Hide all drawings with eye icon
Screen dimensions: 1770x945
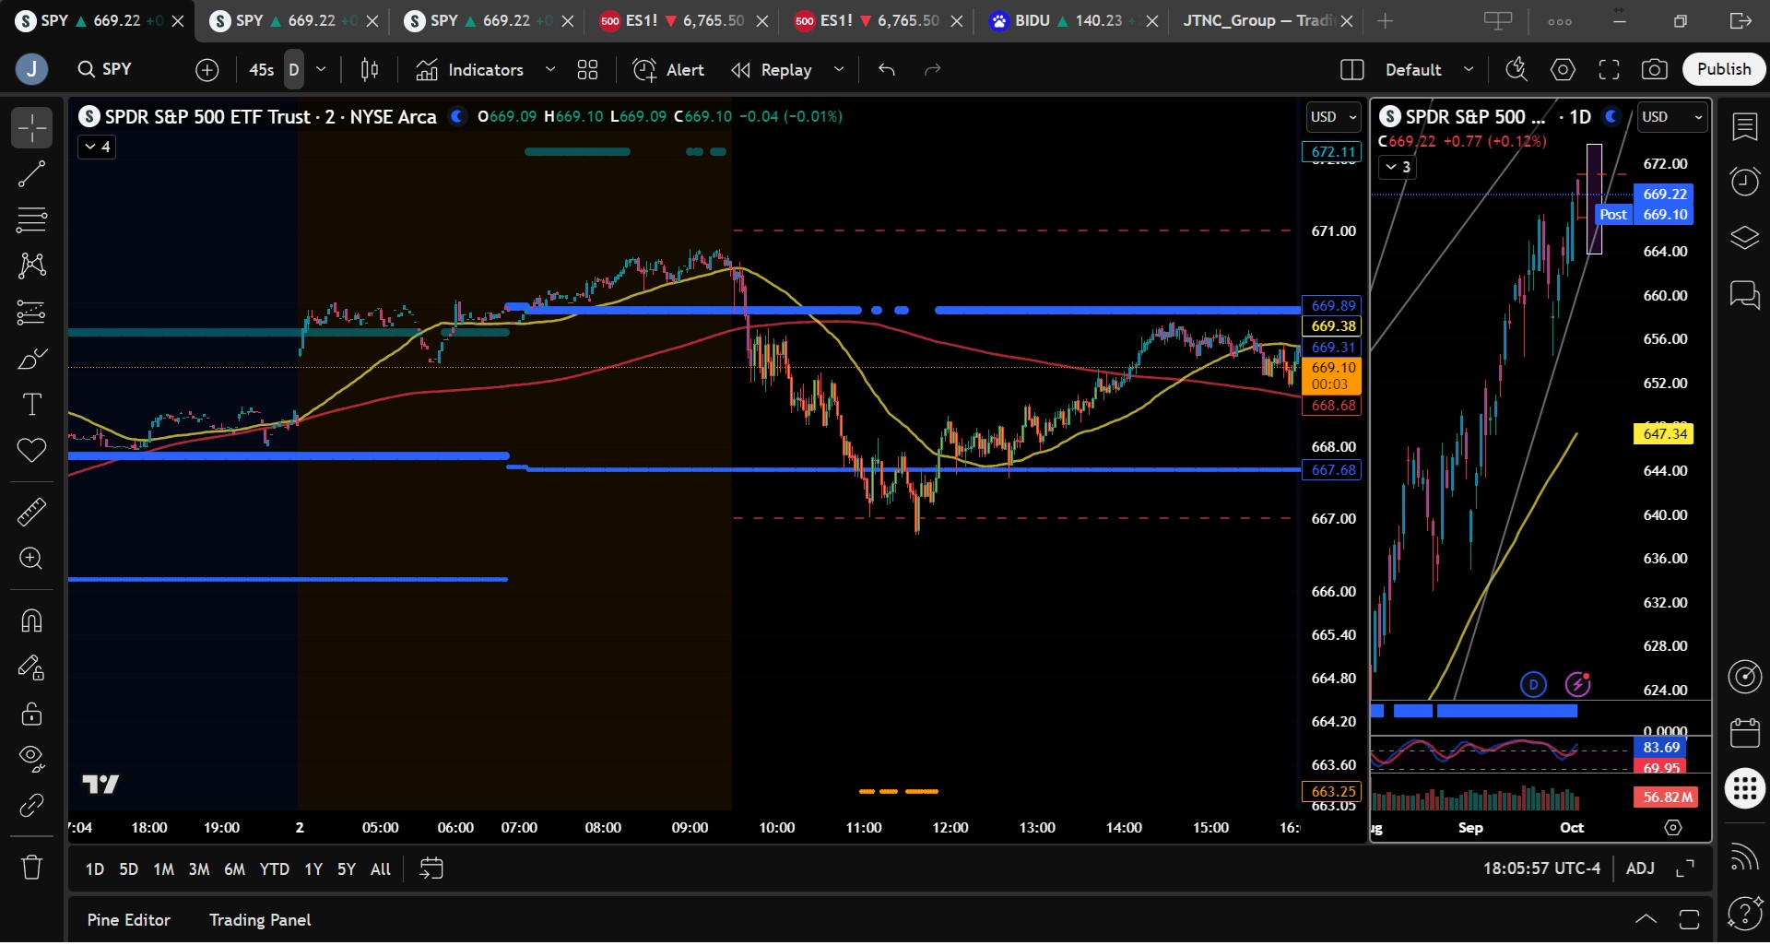pyautogui.click(x=31, y=759)
